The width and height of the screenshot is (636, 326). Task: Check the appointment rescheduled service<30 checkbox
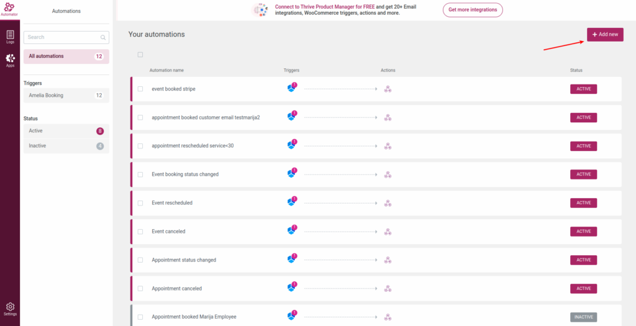(140, 146)
